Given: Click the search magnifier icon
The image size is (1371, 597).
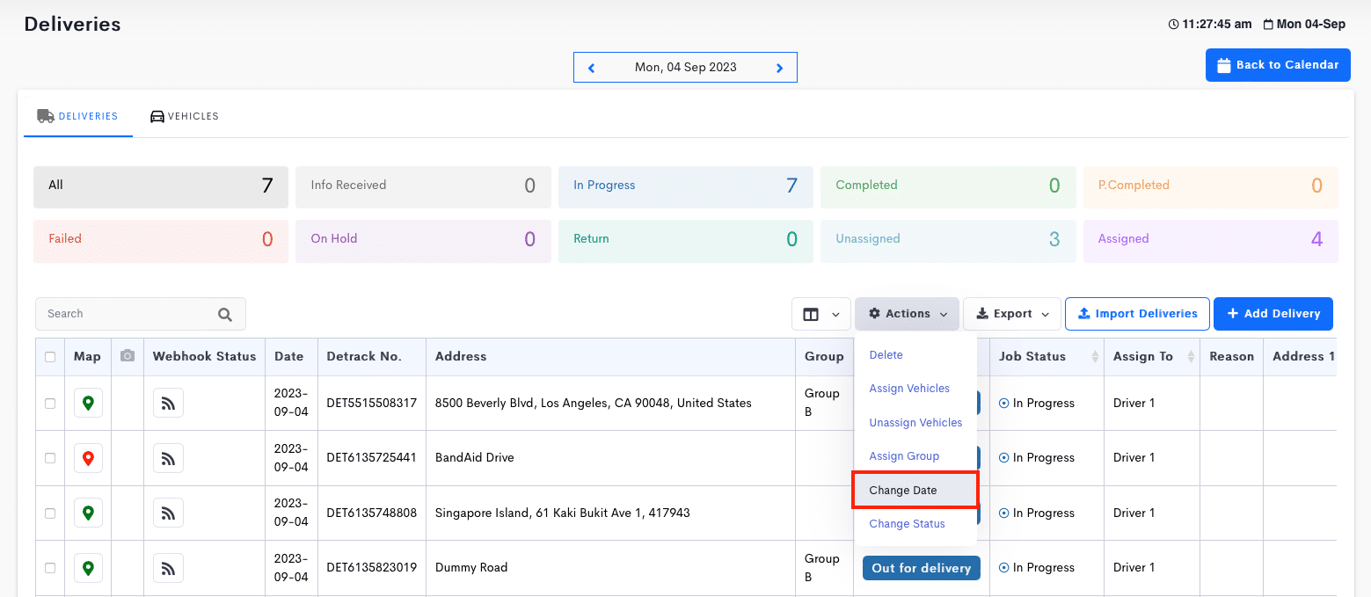Looking at the screenshot, I should coord(225,314).
